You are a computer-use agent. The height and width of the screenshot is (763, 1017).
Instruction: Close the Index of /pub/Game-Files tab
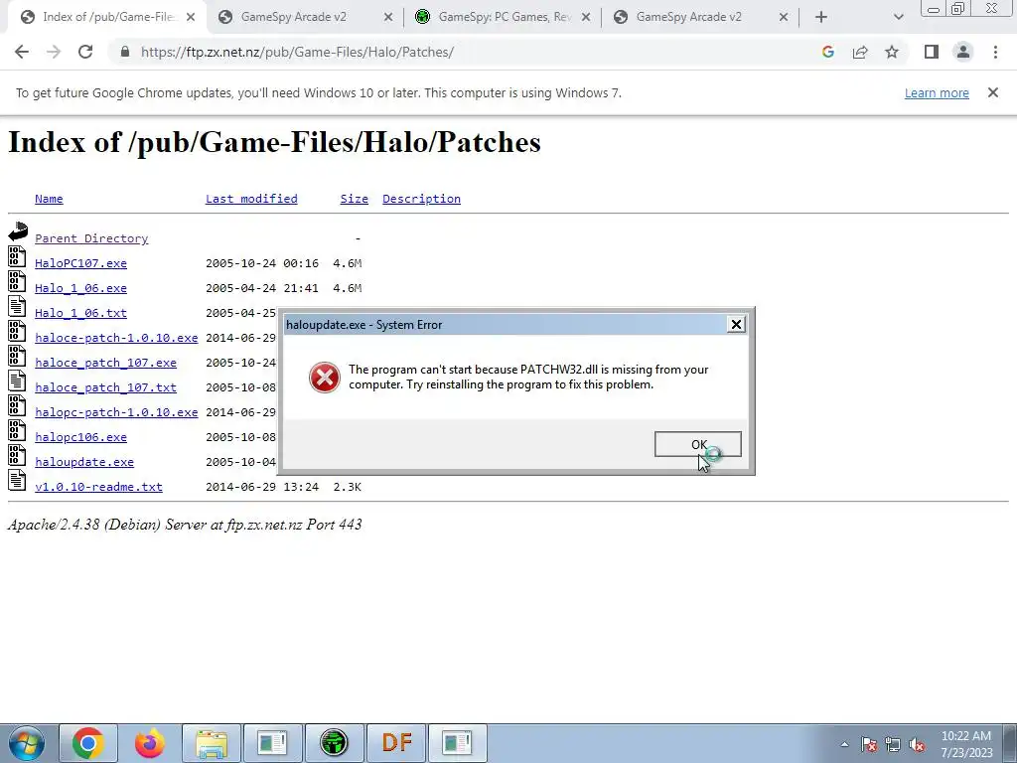[191, 18]
